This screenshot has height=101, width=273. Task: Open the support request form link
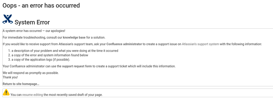pos(77,66)
